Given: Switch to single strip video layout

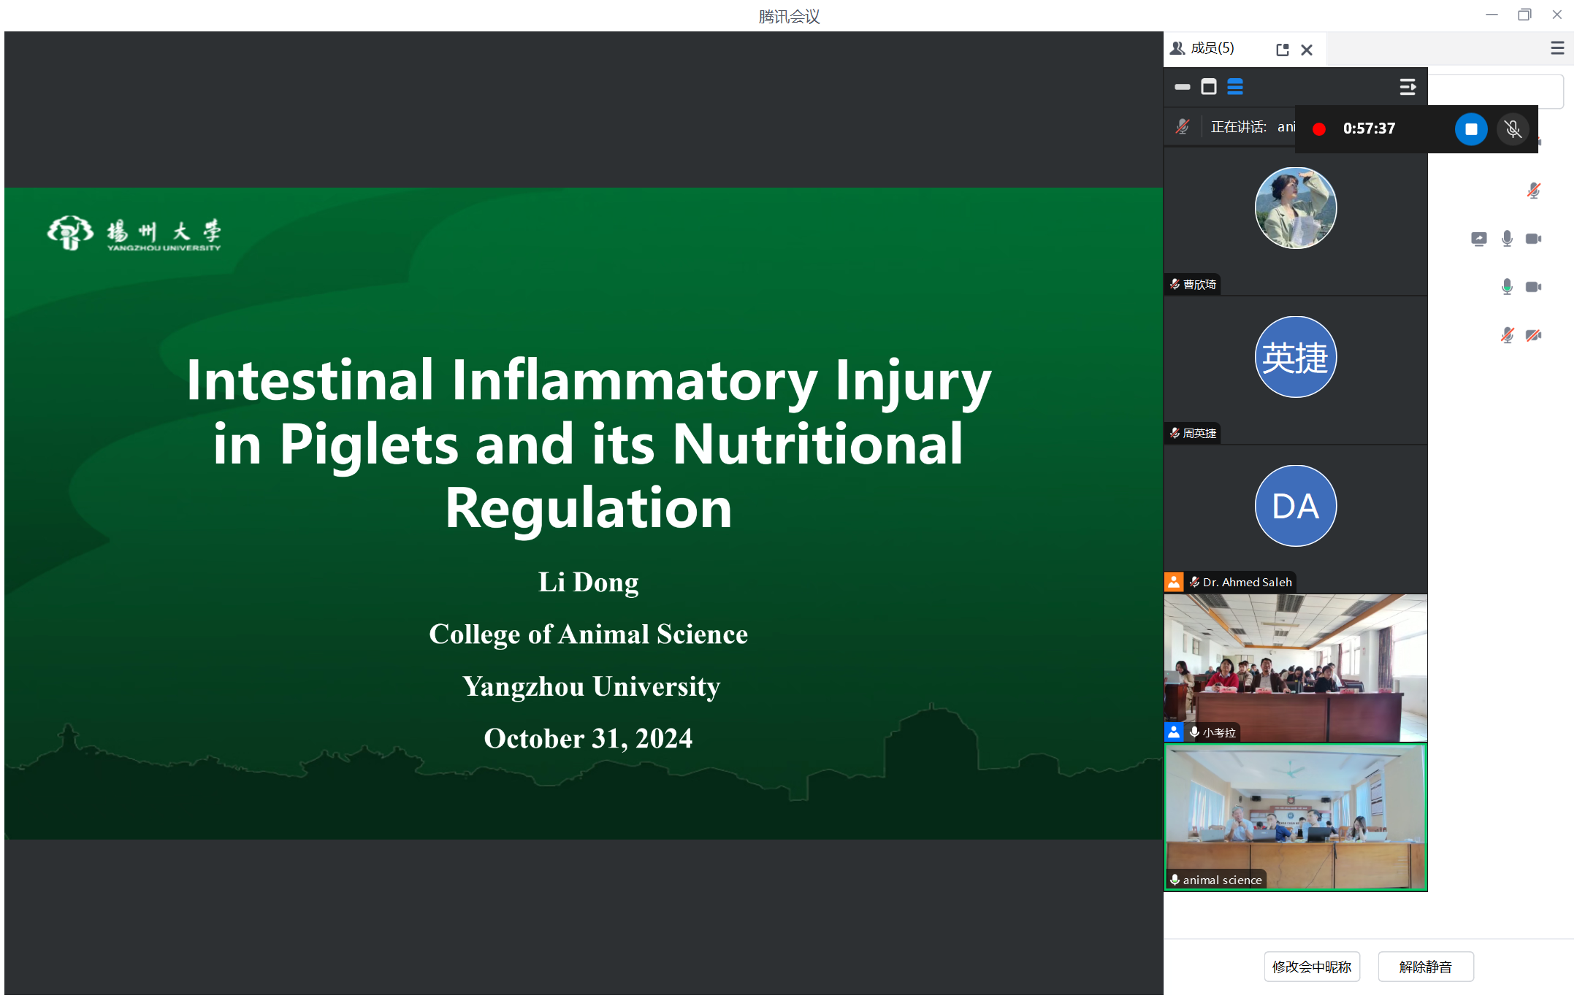Looking at the screenshot, I should coord(1182,87).
